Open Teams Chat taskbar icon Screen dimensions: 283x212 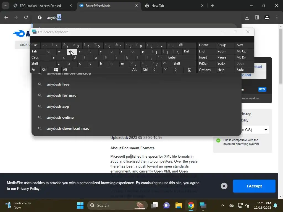[x=166, y=205]
